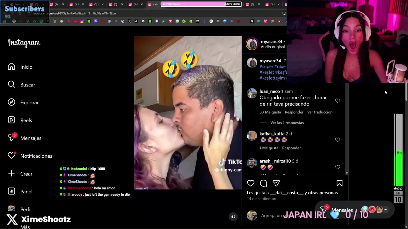Reply to kafkas_kafta with Responder

point(291,148)
